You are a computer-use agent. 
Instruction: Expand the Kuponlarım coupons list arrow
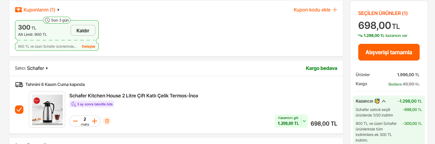[58, 10]
